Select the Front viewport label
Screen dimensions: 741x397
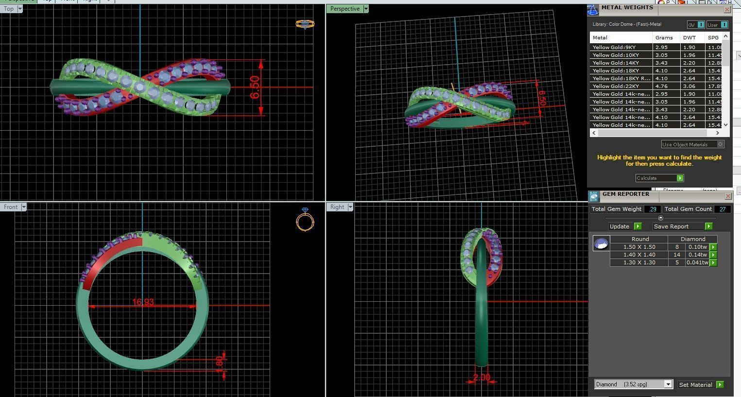click(11, 207)
